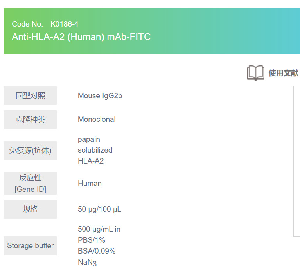Click the NaN3 text in storage buffer

[87, 262]
